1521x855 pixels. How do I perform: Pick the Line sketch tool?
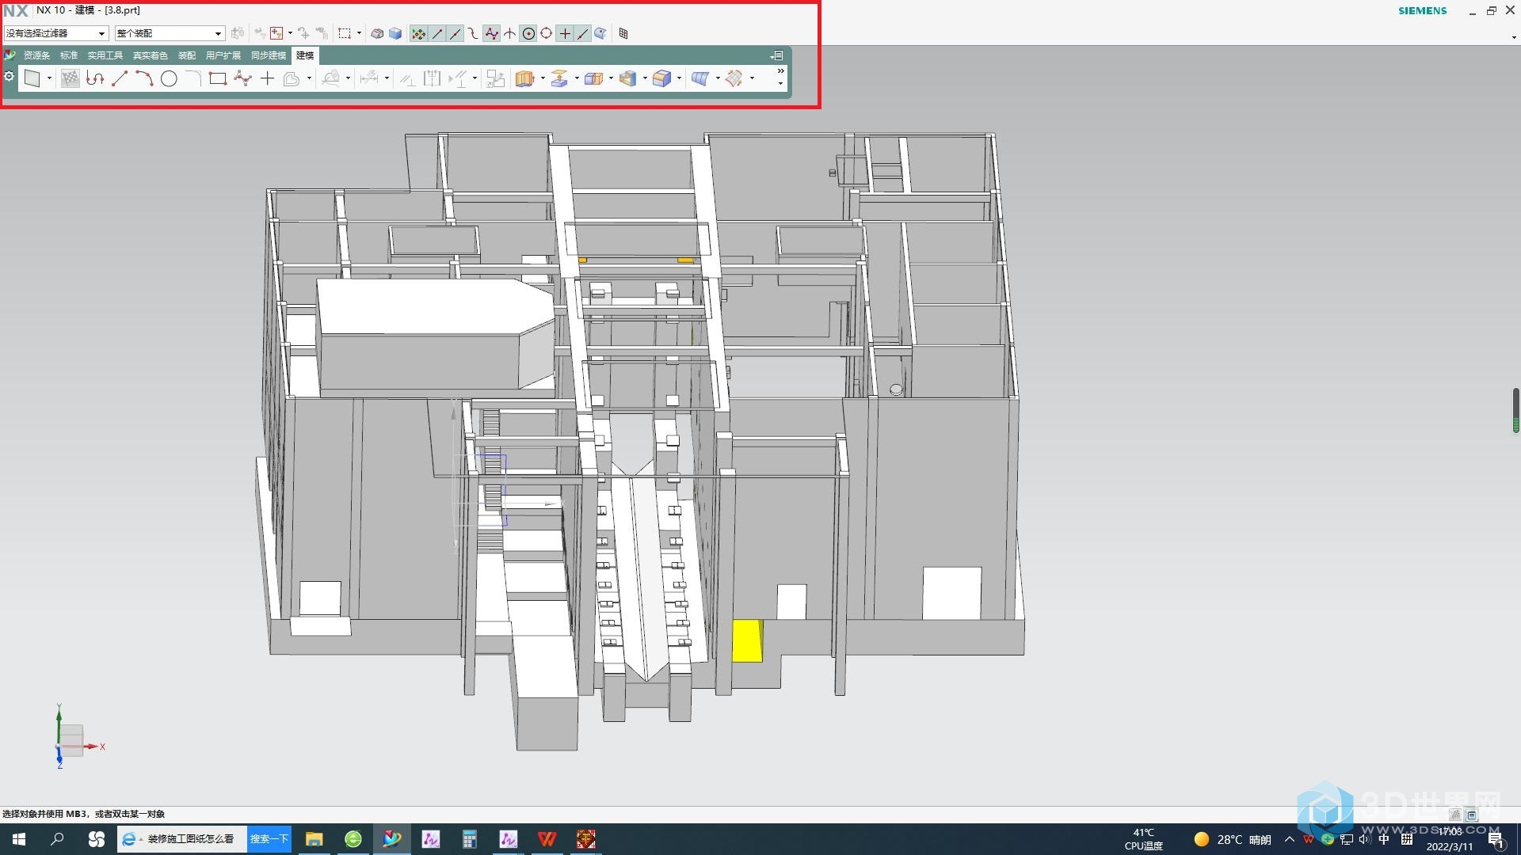point(120,78)
